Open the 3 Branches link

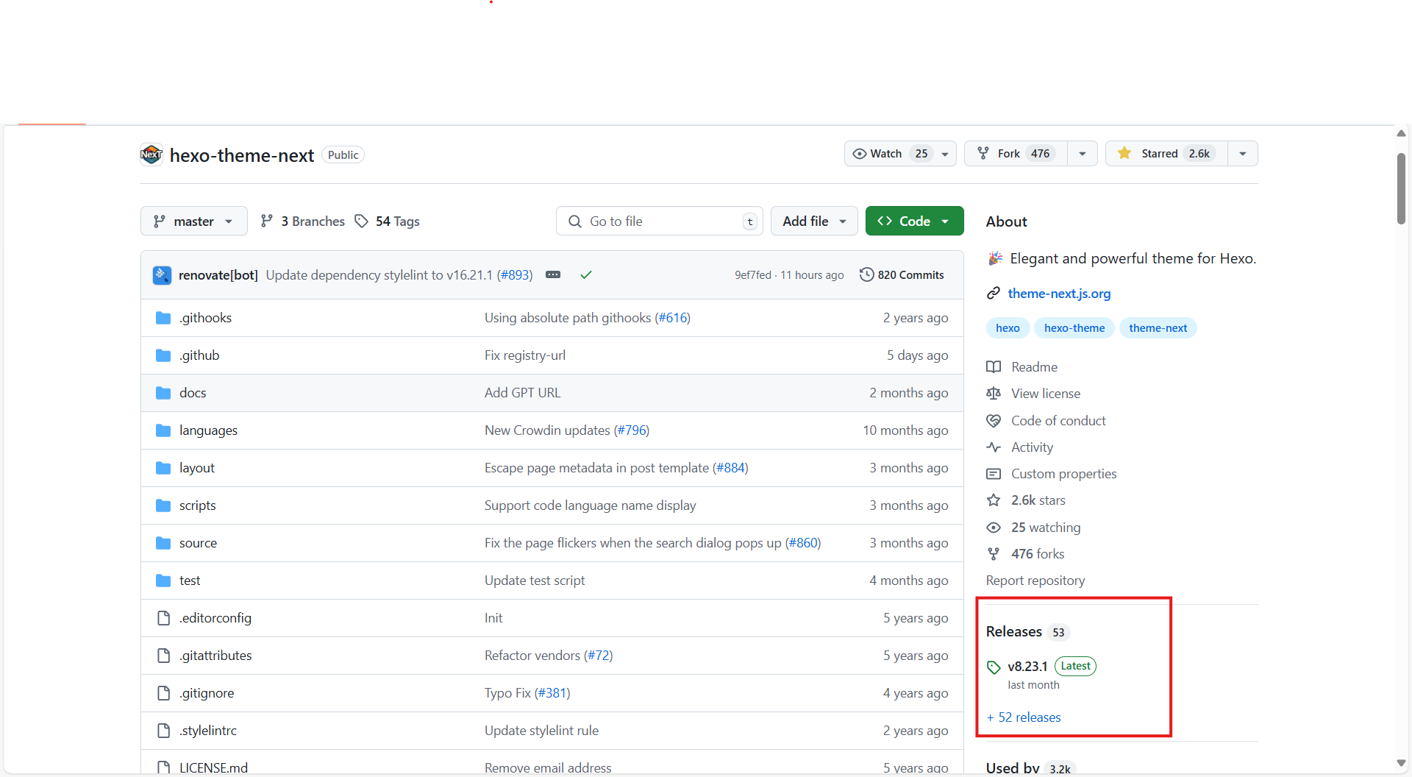coord(303,221)
